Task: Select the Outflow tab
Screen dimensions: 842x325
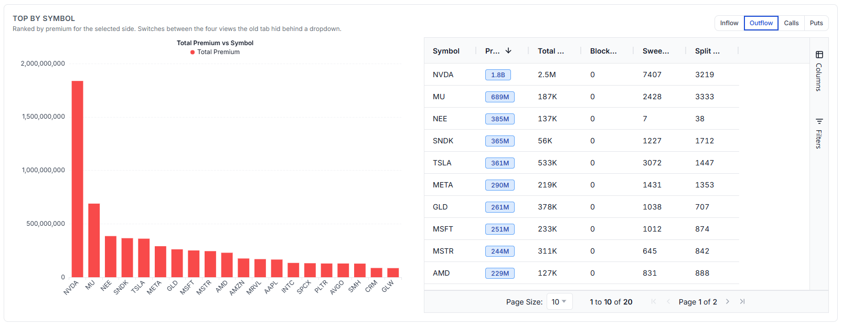Action: 761,23
